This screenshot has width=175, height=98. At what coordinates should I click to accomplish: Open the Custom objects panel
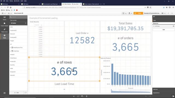[4, 24]
